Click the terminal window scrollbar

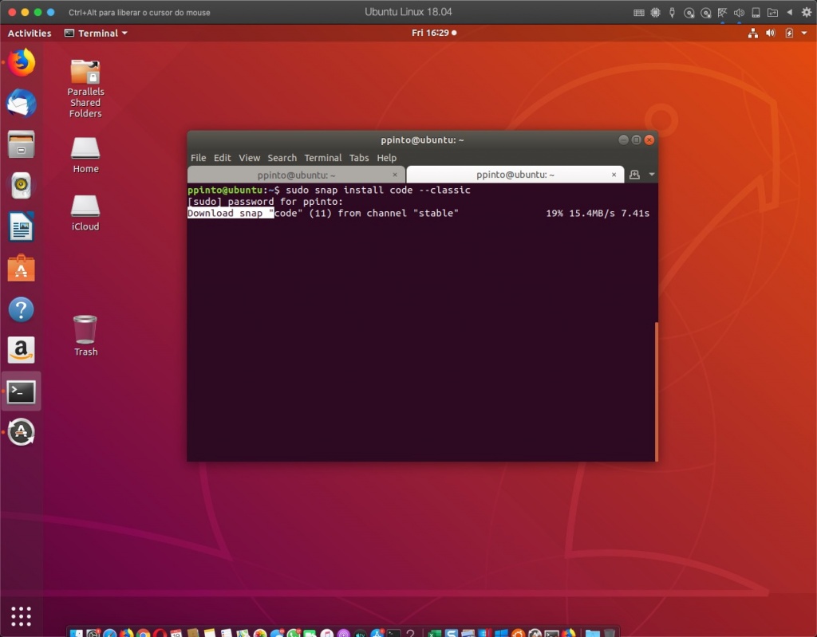(x=657, y=391)
